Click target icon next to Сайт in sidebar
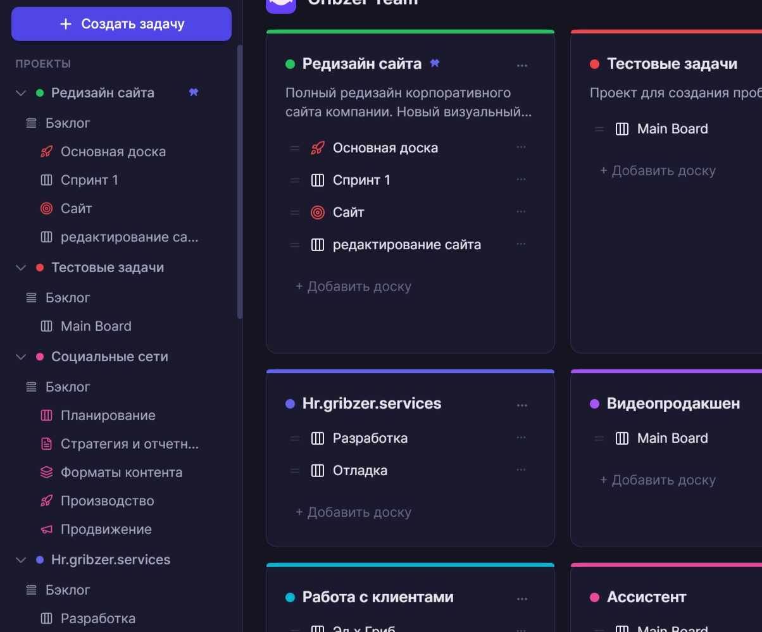This screenshot has width=762, height=632. coord(46,209)
